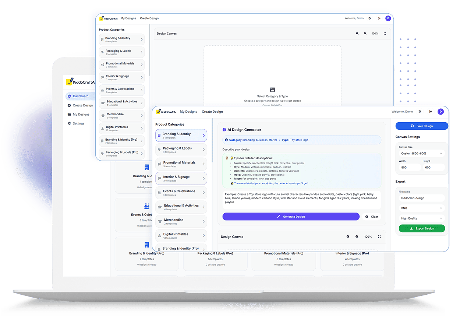Select Dashboard in the left sidebar menu
This screenshot has width=460, height=326.
80,96
